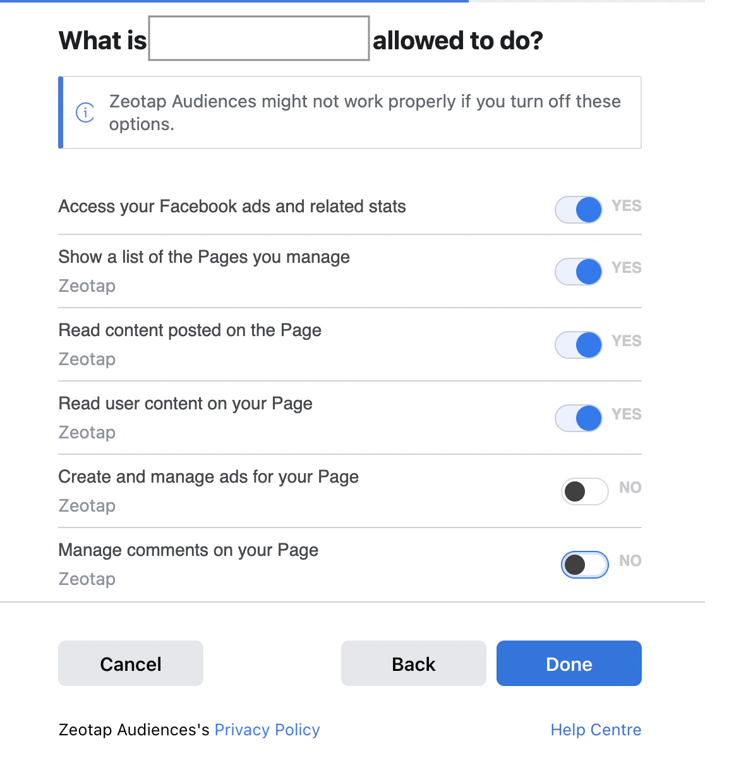Turn off Show a list of Pages toggle
Viewport: 729px width, 777px height.
tap(579, 272)
